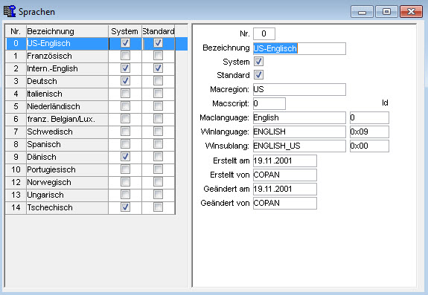Click the Maclanguage Id field

coord(369,117)
